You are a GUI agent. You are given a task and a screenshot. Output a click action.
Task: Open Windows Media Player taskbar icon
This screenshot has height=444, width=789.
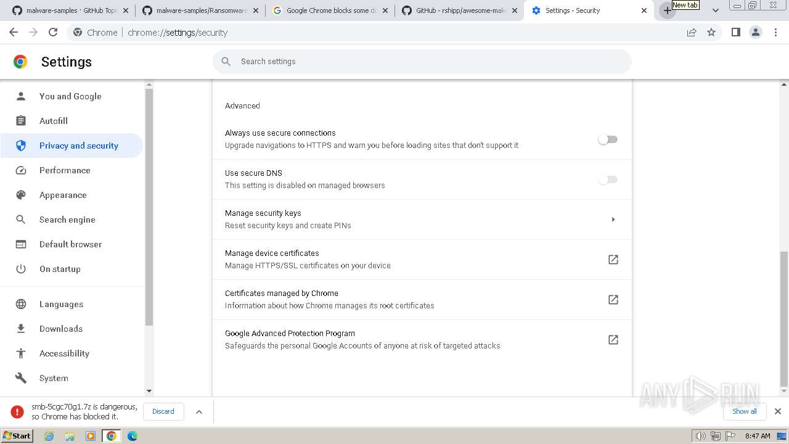click(91, 436)
